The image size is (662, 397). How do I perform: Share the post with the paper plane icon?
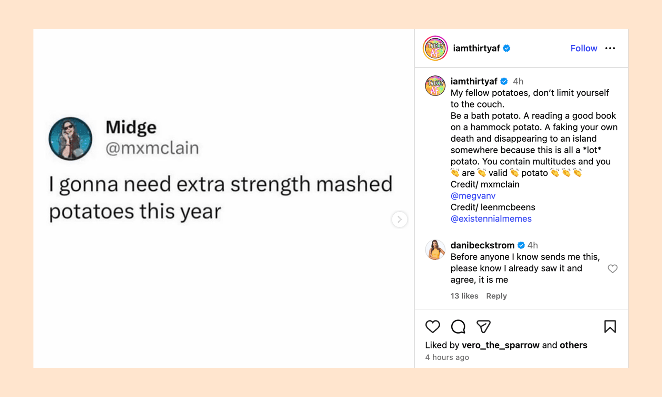click(483, 327)
